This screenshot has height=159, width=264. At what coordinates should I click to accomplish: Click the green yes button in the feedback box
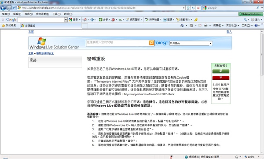coord(221,71)
